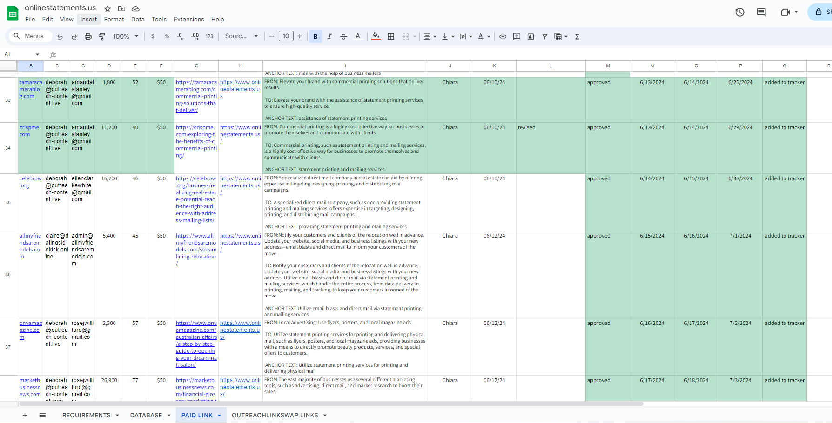Viewport: 832px width, 423px height.
Task: Open DATABASE tab options arrow
Action: pyautogui.click(x=169, y=415)
